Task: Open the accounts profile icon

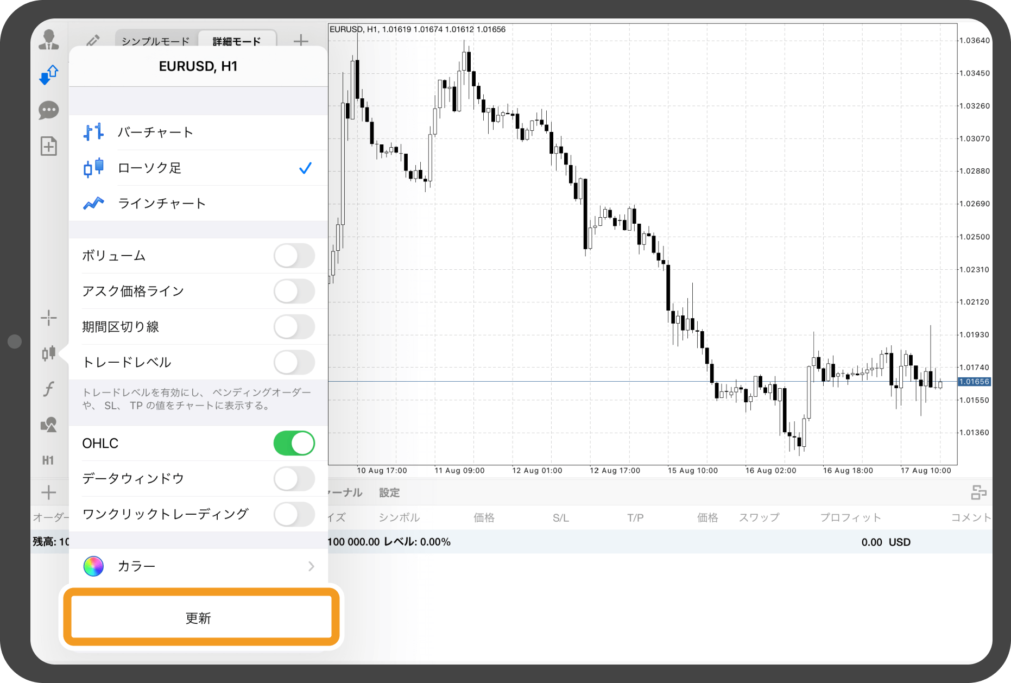Action: tap(49, 40)
